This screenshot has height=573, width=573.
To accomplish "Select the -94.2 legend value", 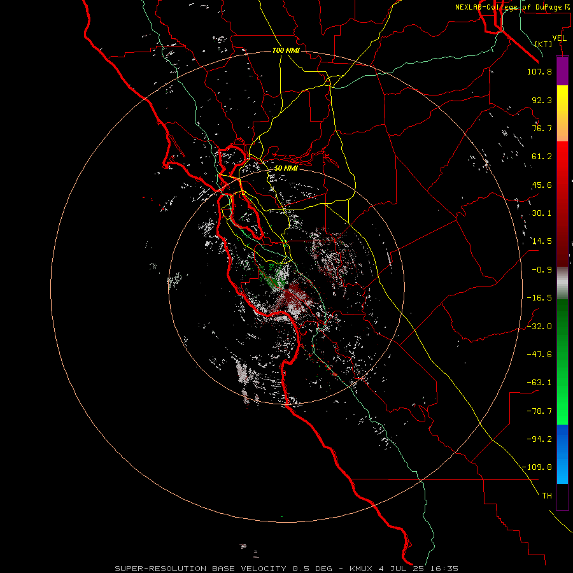I will [x=539, y=439].
